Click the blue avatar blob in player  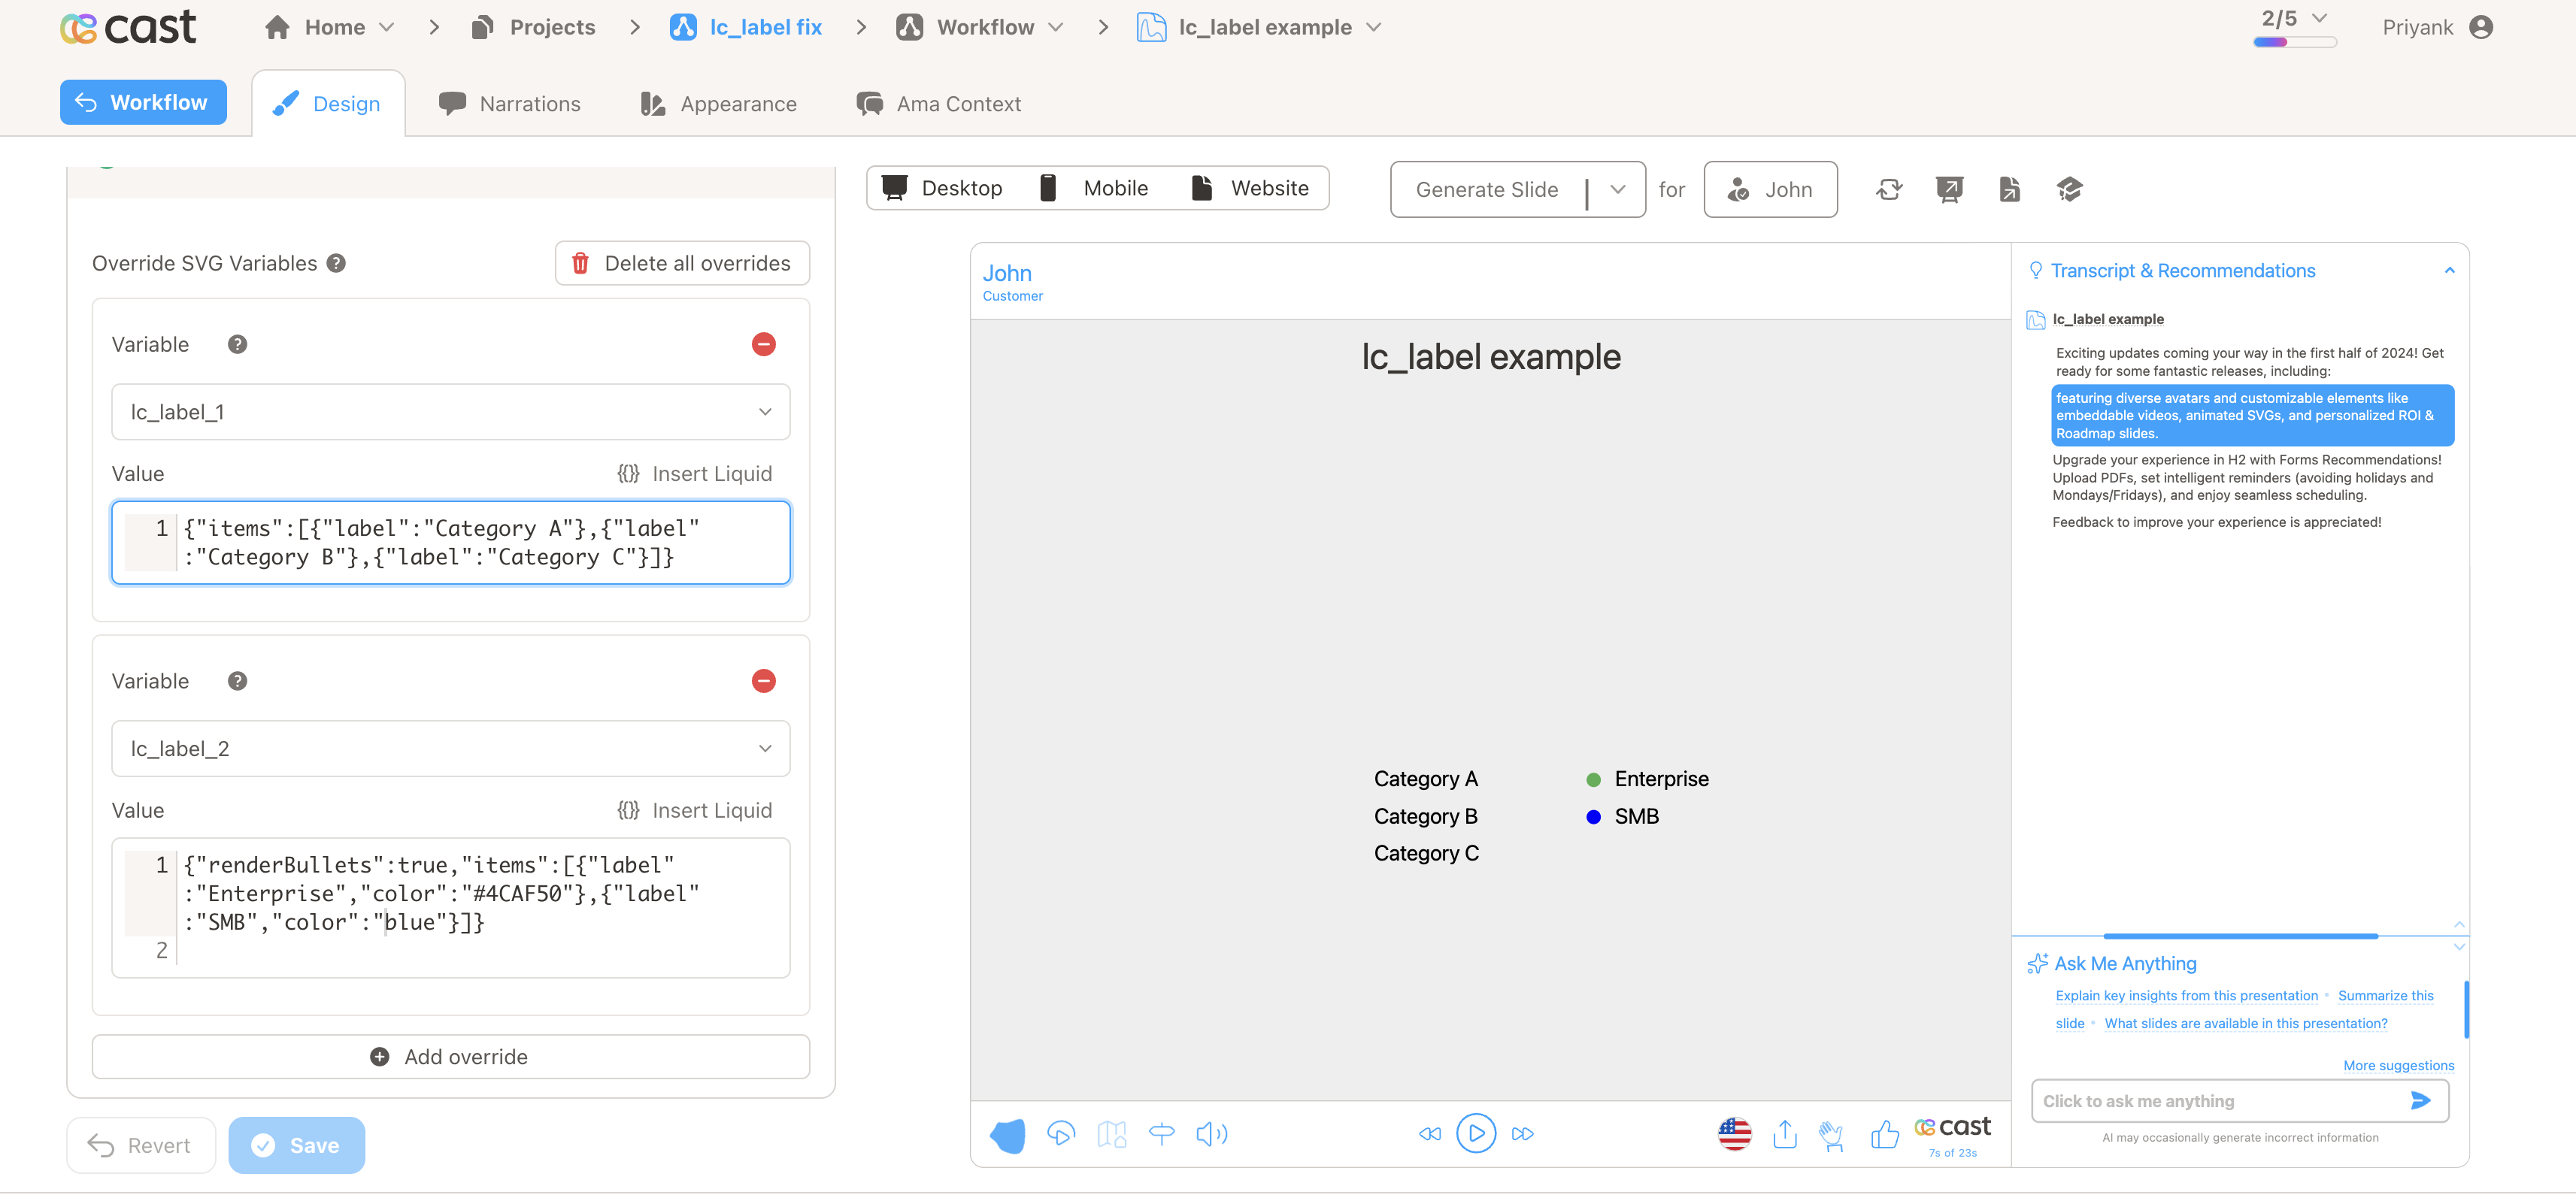coord(1007,1135)
